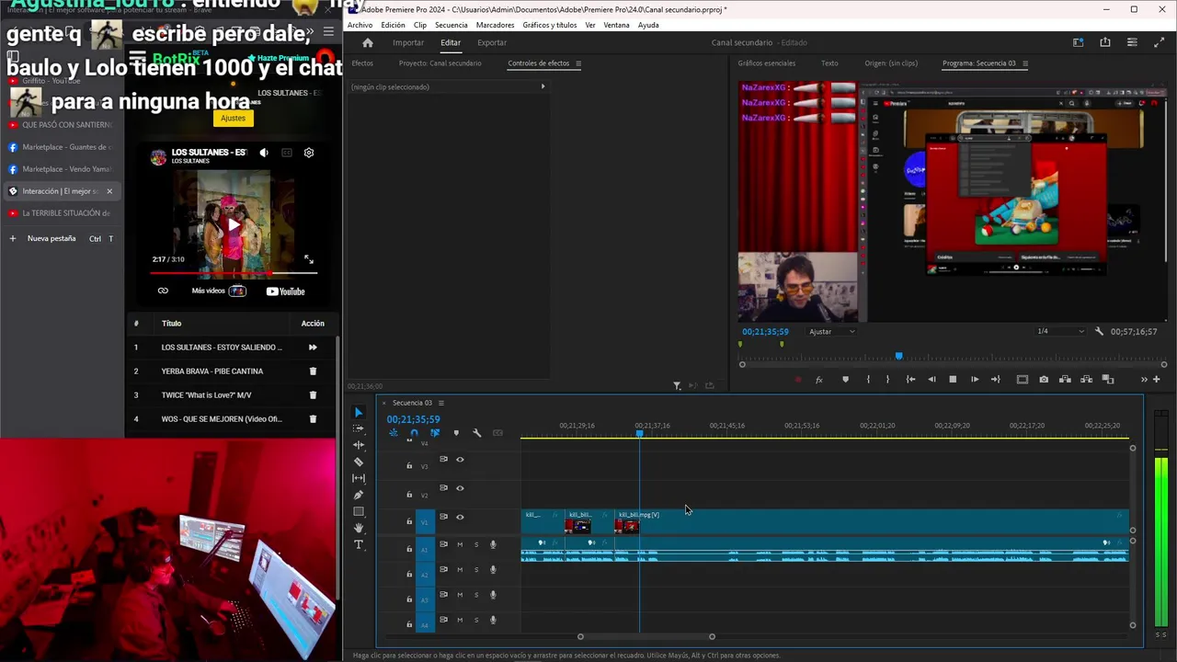Solo audio track A2

click(x=476, y=570)
